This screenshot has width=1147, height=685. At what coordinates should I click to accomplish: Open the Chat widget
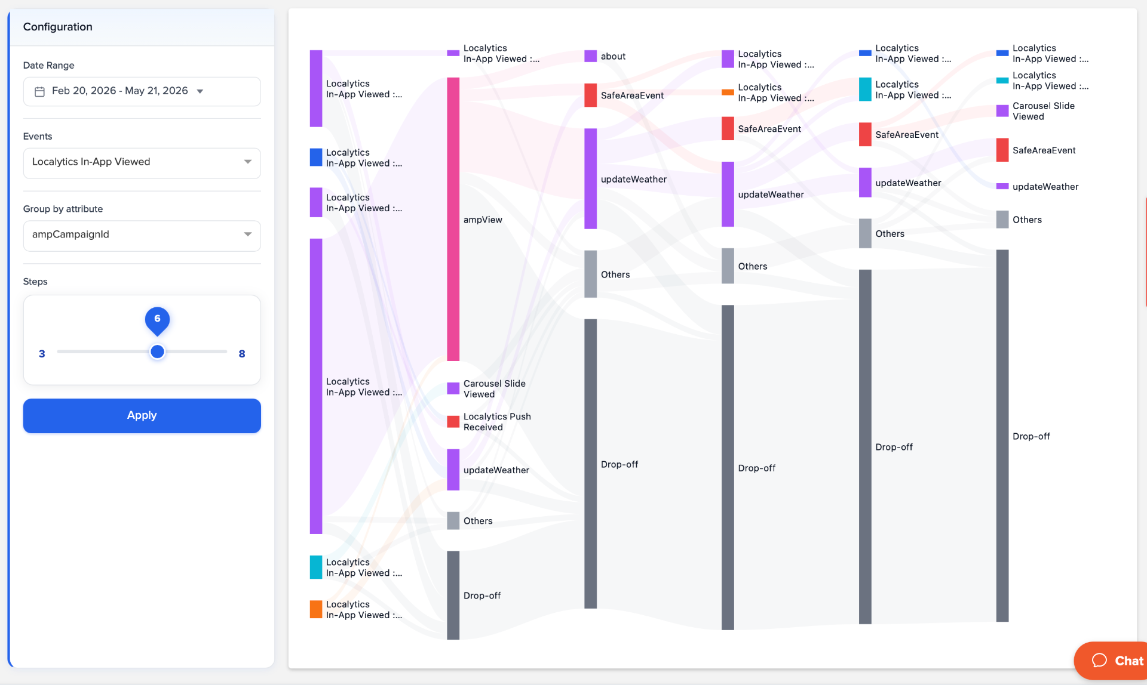coord(1111,661)
